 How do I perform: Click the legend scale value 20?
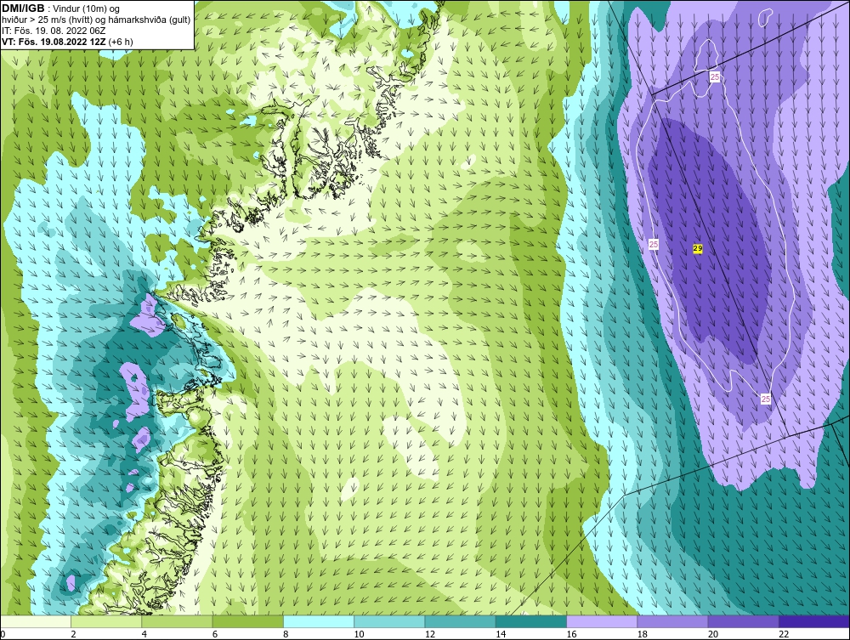(x=713, y=635)
